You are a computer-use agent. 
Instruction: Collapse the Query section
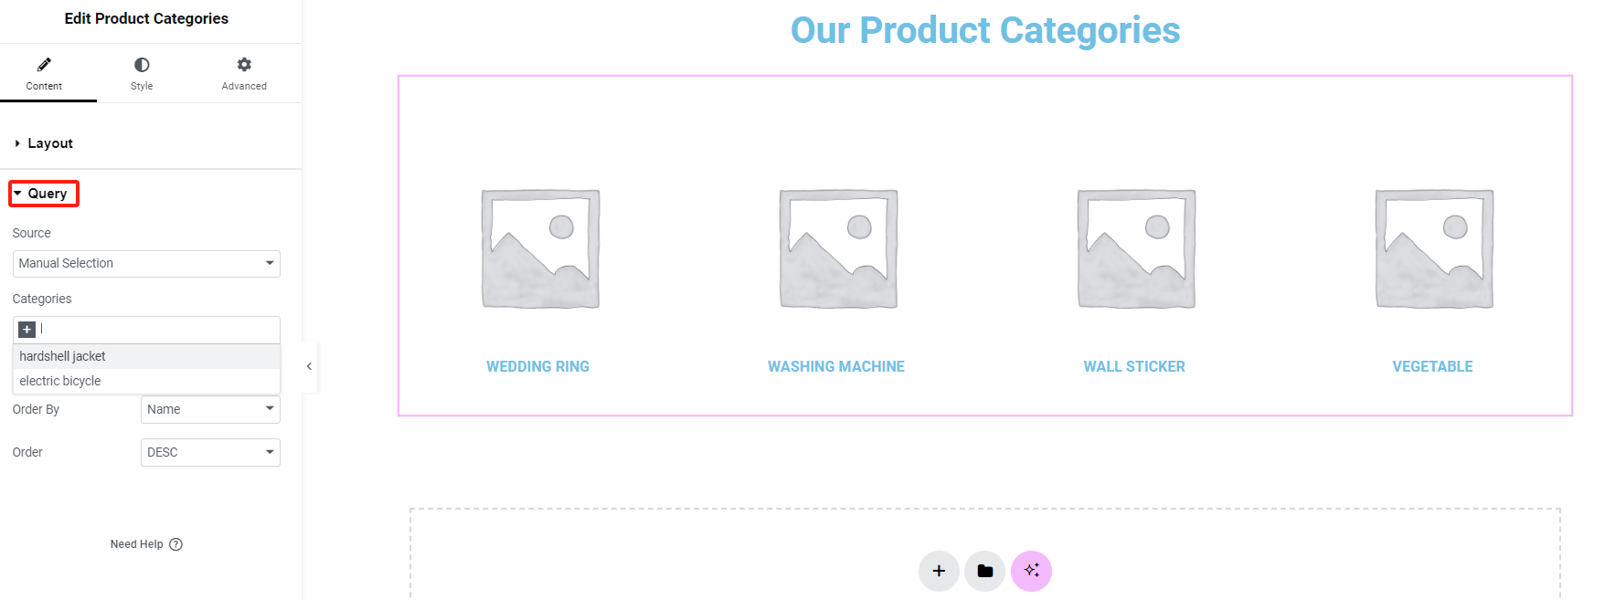43,193
